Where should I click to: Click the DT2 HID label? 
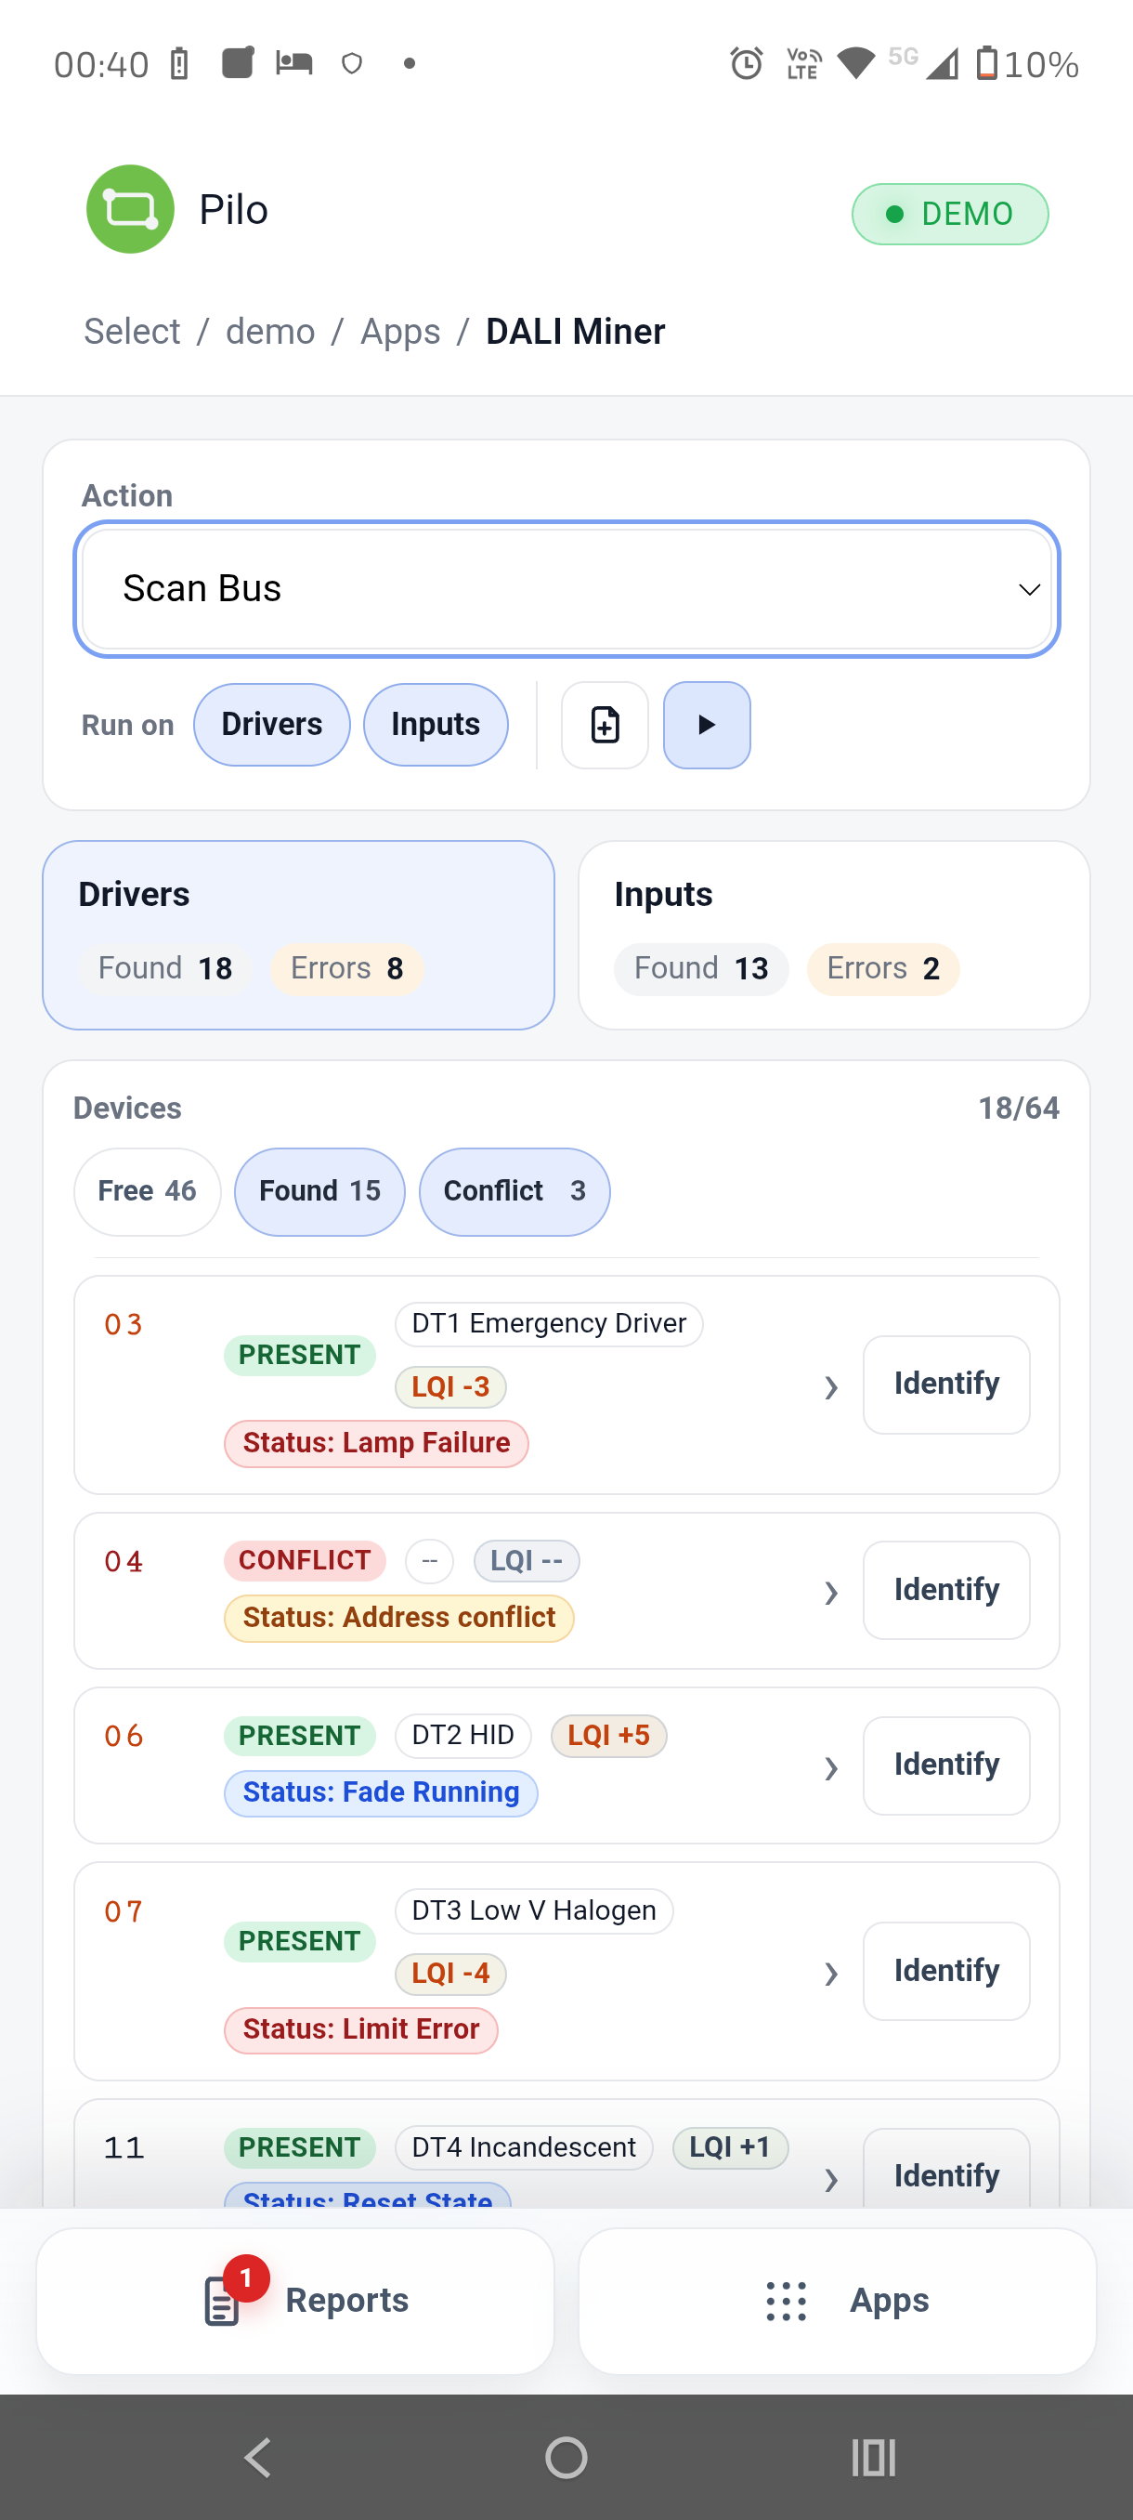coord(463,1736)
